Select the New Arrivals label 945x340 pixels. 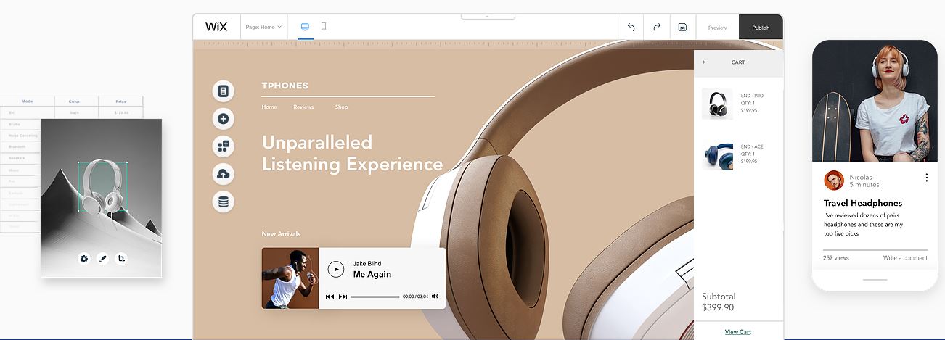[281, 233]
